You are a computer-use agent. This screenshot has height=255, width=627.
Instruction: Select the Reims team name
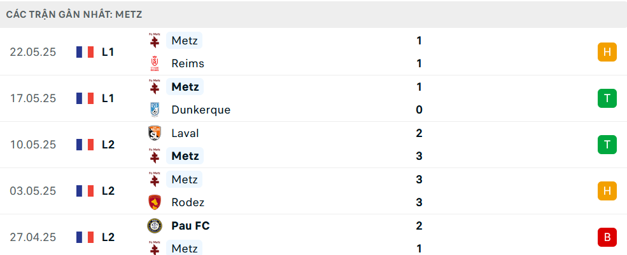(x=188, y=63)
